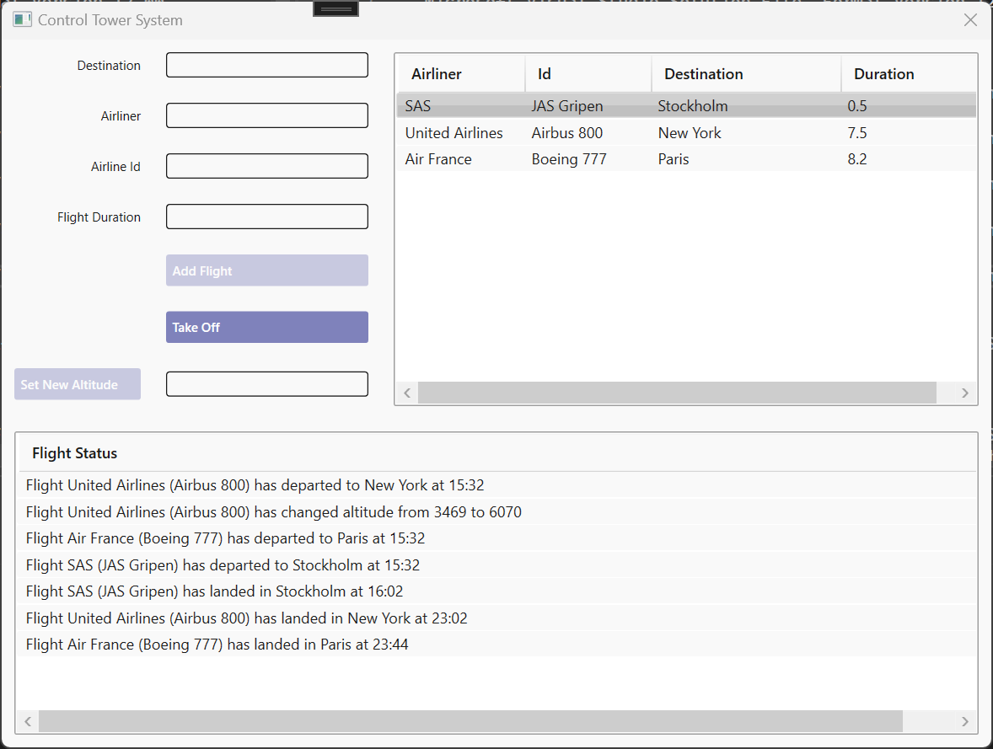This screenshot has height=749, width=993.
Task: Click the Airbus 800 Id cell
Action: coord(566,133)
